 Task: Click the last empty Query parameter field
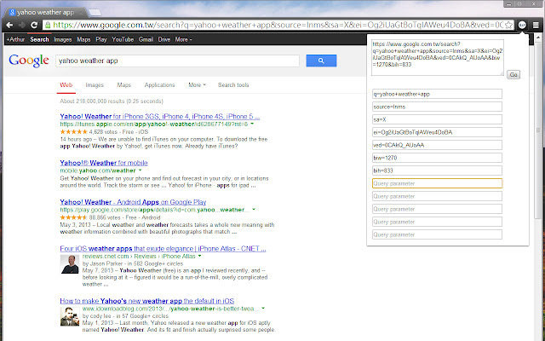pyautogui.click(x=437, y=234)
